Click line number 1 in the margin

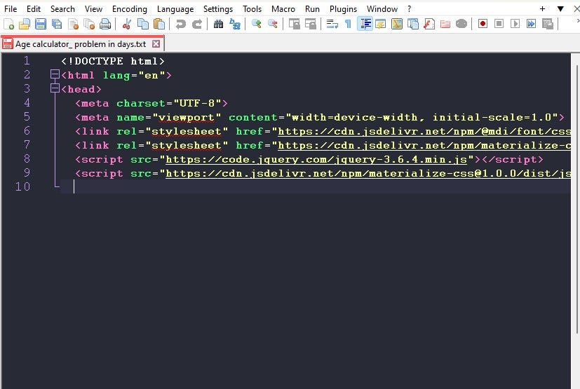tap(27, 61)
